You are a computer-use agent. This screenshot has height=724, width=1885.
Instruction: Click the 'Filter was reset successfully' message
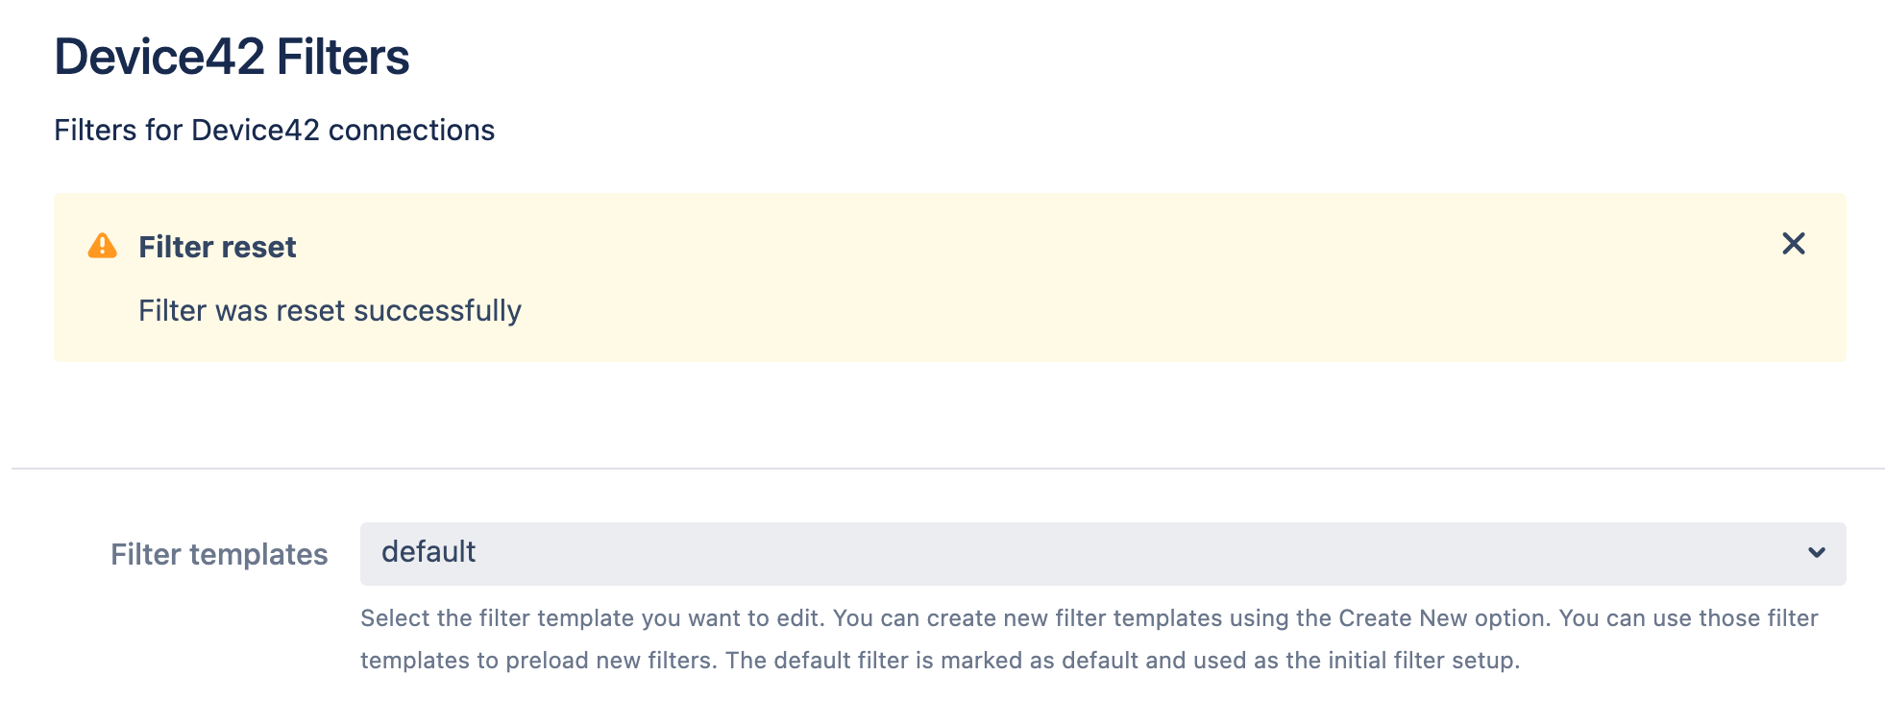click(330, 310)
